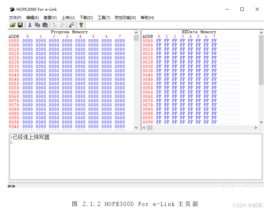Open the 文件(F) menu
This screenshot has width=269, height=210.
tap(15, 18)
